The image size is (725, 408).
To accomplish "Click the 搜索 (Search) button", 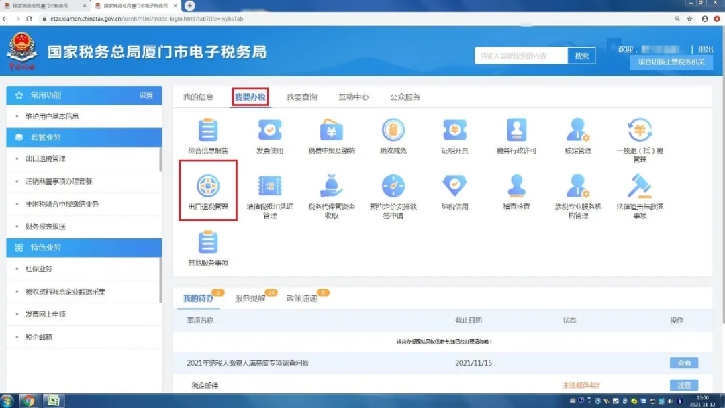I will [x=581, y=55].
